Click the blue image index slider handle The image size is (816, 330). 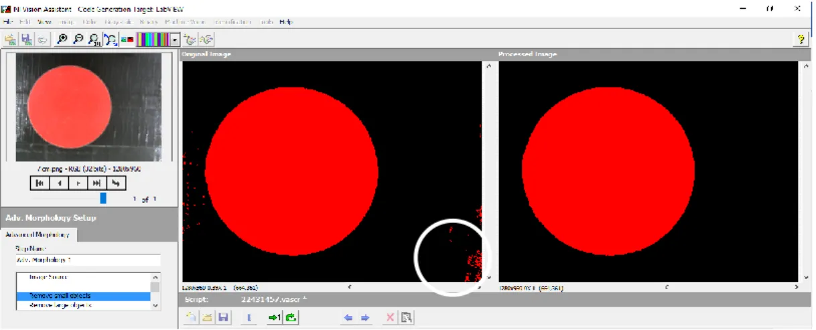[103, 198]
